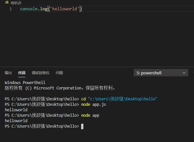
Task: Click the closing parenthesis ending the code line
Action: tap(81, 9)
